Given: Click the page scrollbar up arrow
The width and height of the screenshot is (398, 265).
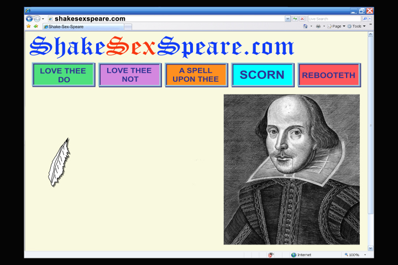Looking at the screenshot, I should 370,34.
